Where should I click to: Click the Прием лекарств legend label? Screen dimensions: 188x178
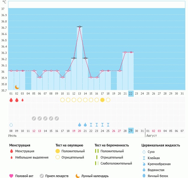(57, 176)
